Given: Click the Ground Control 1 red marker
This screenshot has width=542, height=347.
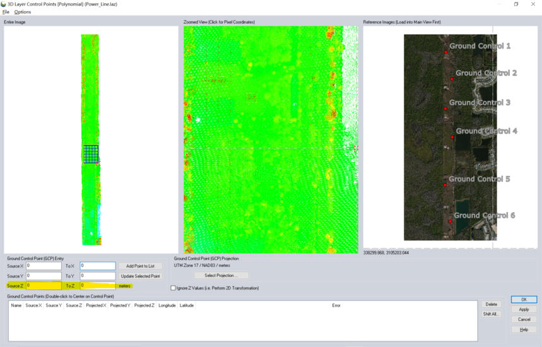Looking at the screenshot, I should (x=446, y=52).
